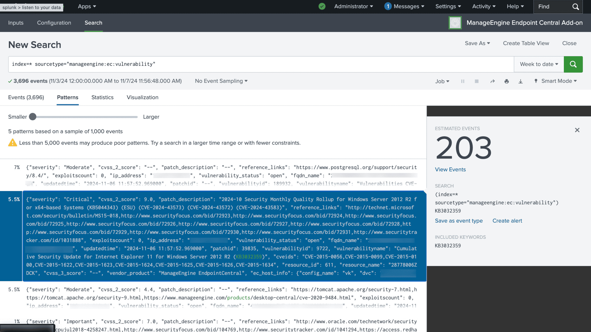The width and height of the screenshot is (591, 332).
Task: Go to the Configuration nav item
Action: (54, 23)
